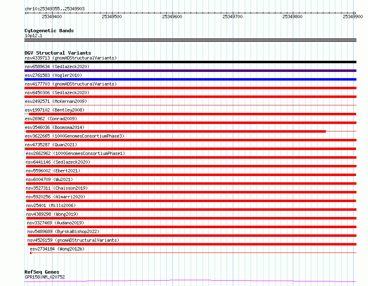This screenshot has width=368, height=286.
Task: Select variant nsv6589634 (Sedlazeck2020) label
Action: pyautogui.click(x=57, y=67)
